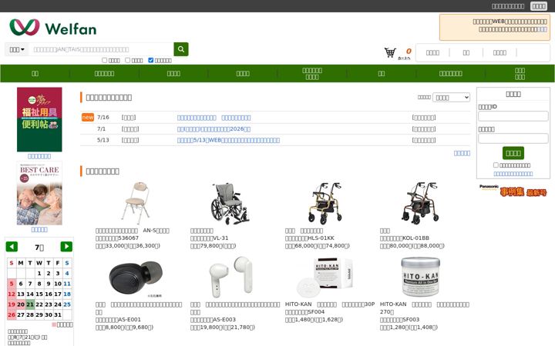Open first item in the green navigation bar
The width and height of the screenshot is (555, 346).
pyautogui.click(x=35, y=74)
